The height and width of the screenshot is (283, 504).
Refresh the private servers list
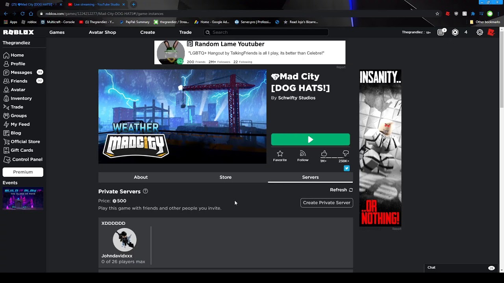(x=341, y=190)
